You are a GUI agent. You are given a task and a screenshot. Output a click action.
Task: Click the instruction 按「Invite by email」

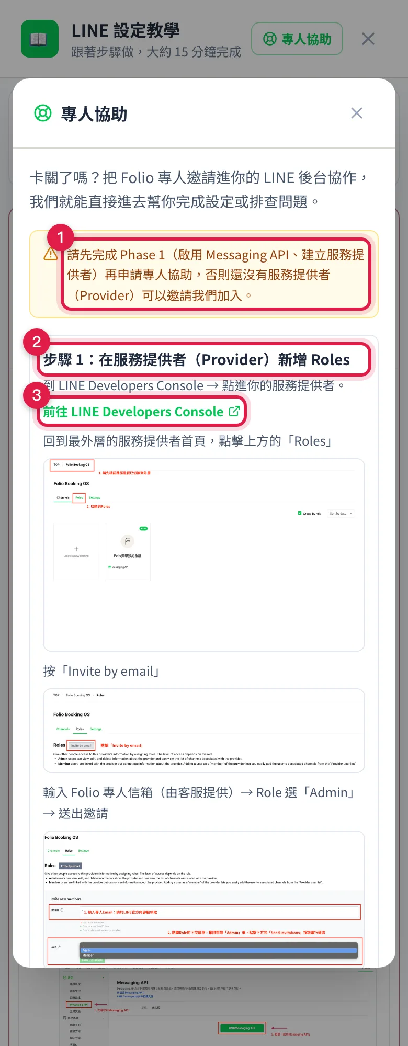102,671
